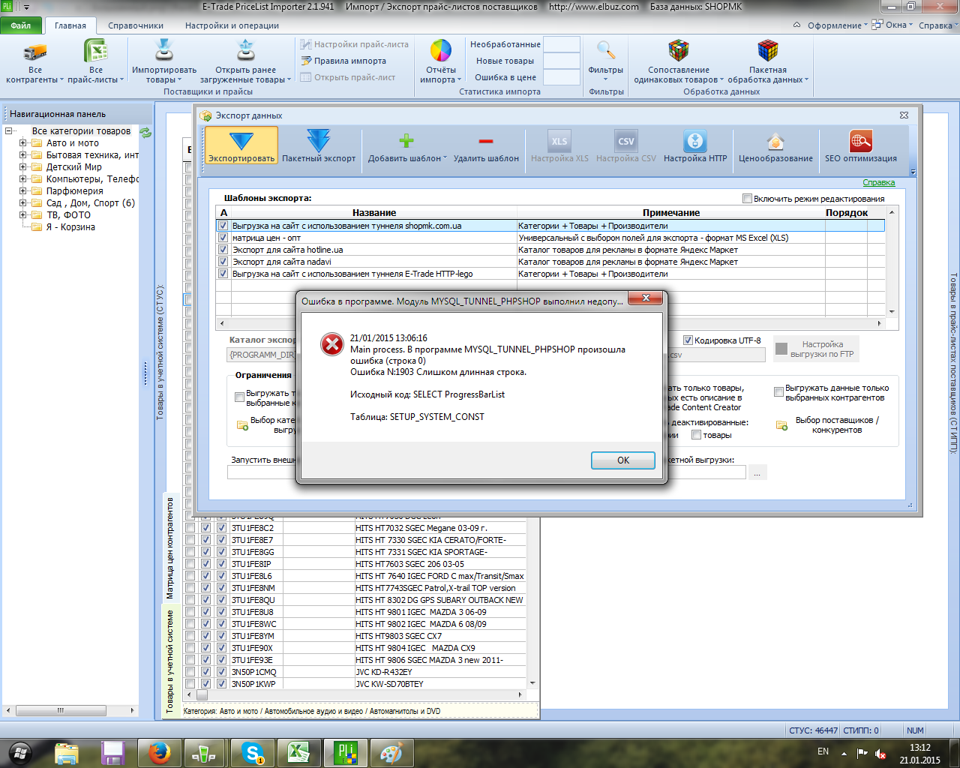The width and height of the screenshot is (960, 768).
Task: Uncheck the Экспорт для сайта hotline.ua template
Action: (x=223, y=250)
